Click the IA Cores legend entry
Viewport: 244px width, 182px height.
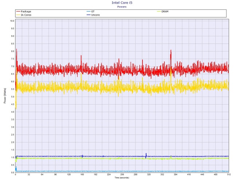[x=24, y=15]
